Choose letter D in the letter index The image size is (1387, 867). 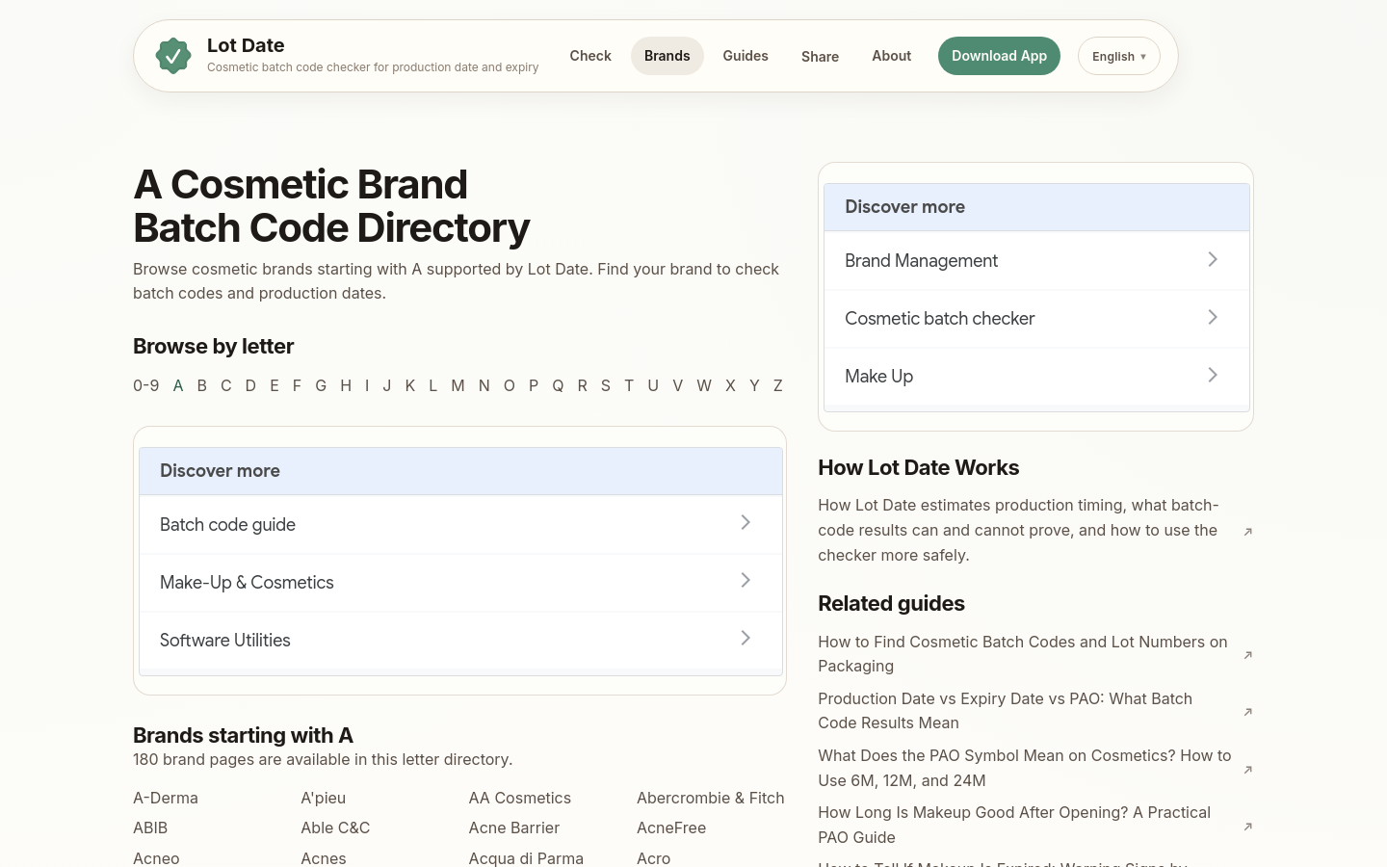point(250,385)
